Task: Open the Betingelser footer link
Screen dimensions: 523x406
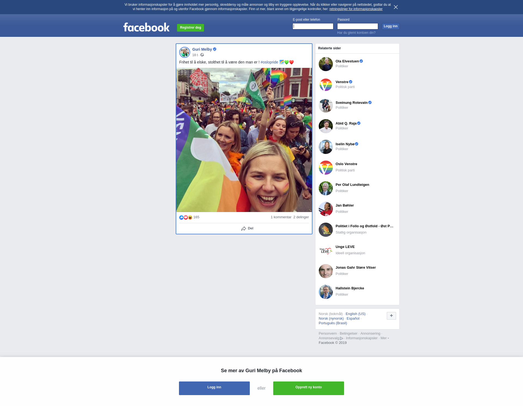Action: click(348, 334)
